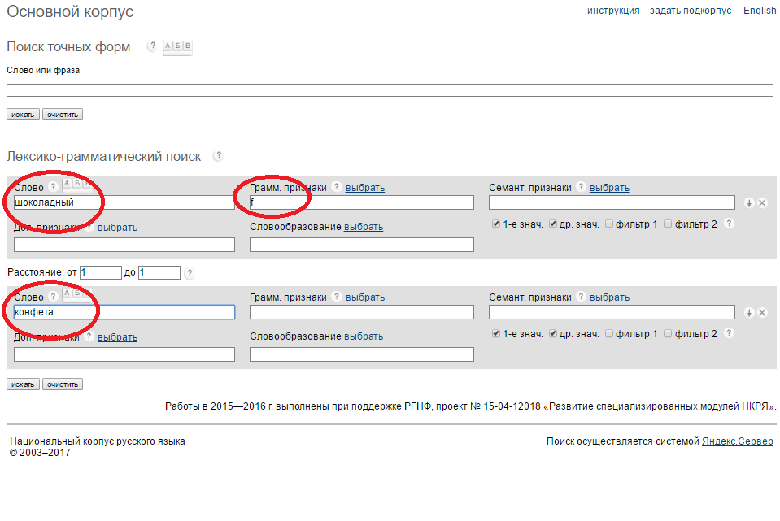Focus second row Словообразование input
Screen dimensions: 780x521
[362, 354]
